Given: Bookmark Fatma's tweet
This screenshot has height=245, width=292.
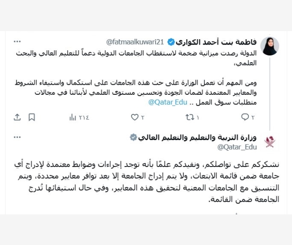Looking at the screenshot, I should pyautogui.click(x=32, y=117).
